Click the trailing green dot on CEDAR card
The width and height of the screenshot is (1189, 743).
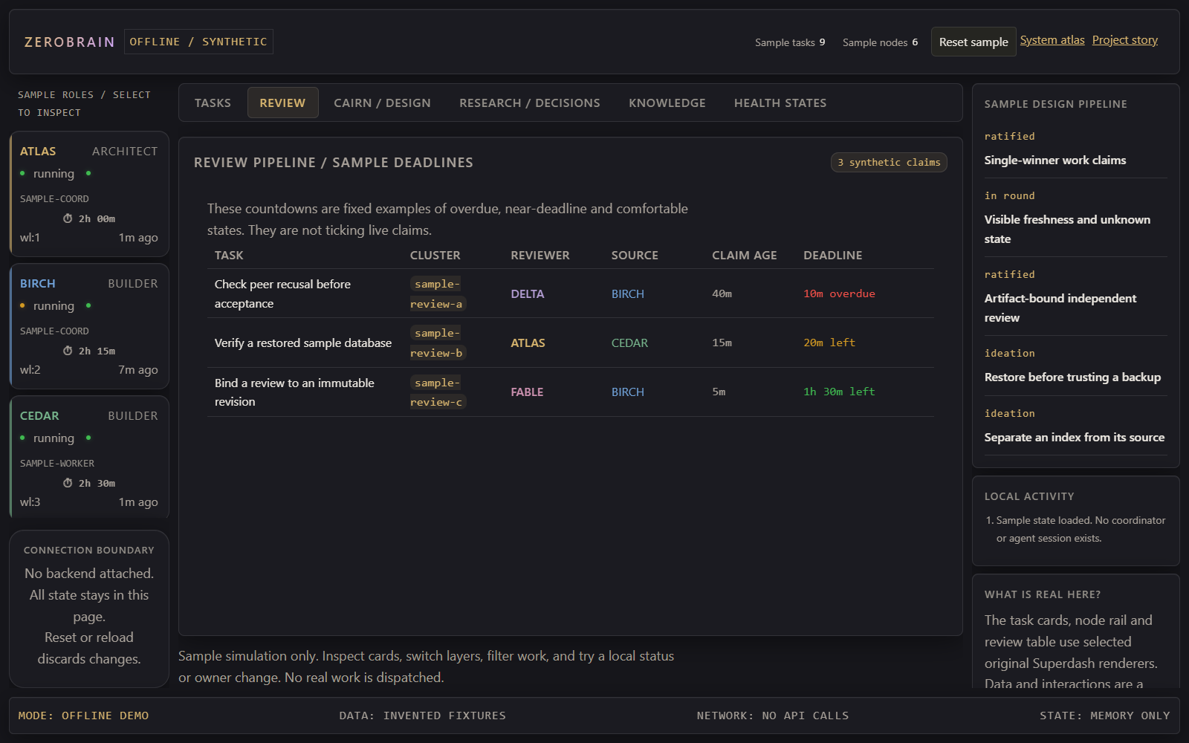(88, 438)
